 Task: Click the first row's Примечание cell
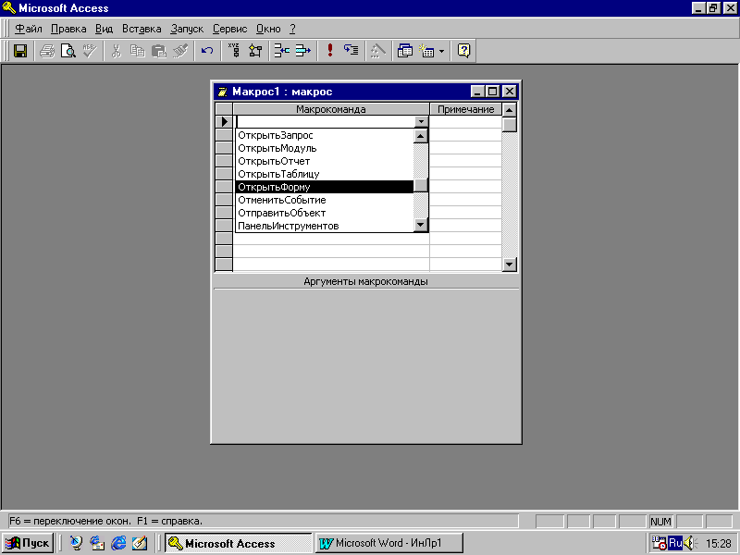tap(466, 122)
